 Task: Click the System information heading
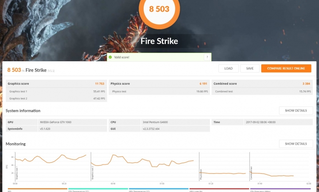click(x=23, y=111)
